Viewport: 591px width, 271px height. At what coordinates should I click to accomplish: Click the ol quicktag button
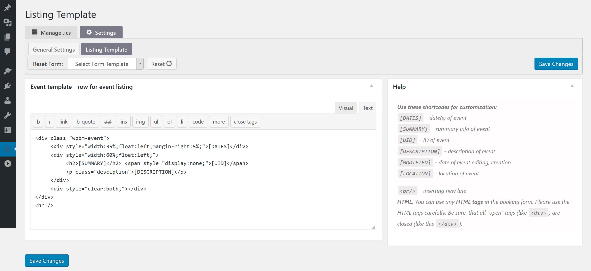(x=169, y=122)
